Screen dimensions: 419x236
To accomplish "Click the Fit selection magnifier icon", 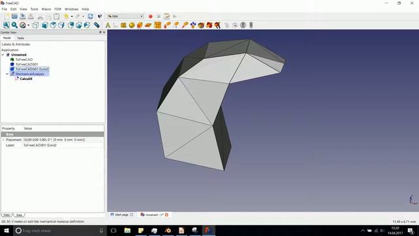I will click(14, 25).
